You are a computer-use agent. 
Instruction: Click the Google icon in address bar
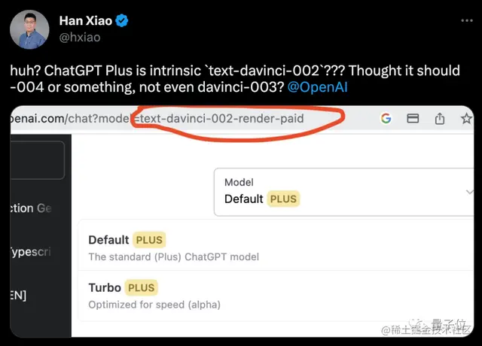pos(386,118)
